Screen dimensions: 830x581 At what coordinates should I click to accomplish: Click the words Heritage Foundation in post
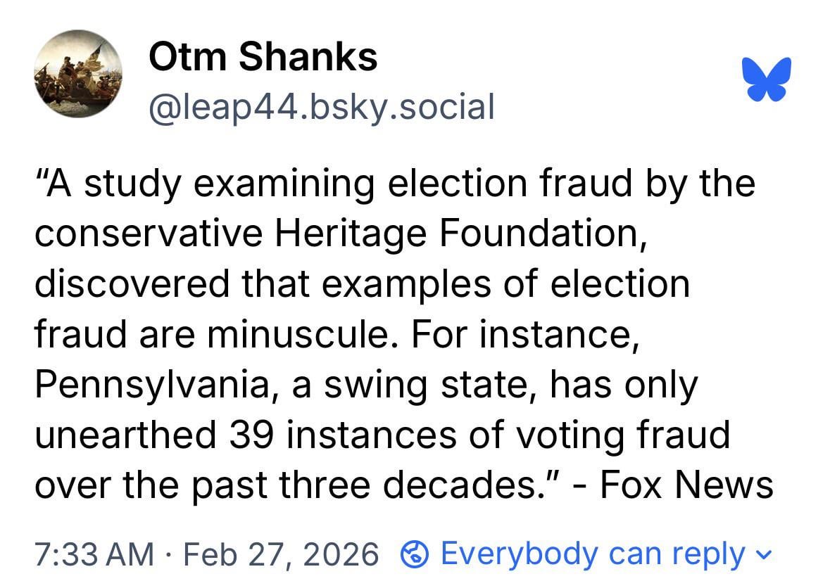pyautogui.click(x=459, y=234)
